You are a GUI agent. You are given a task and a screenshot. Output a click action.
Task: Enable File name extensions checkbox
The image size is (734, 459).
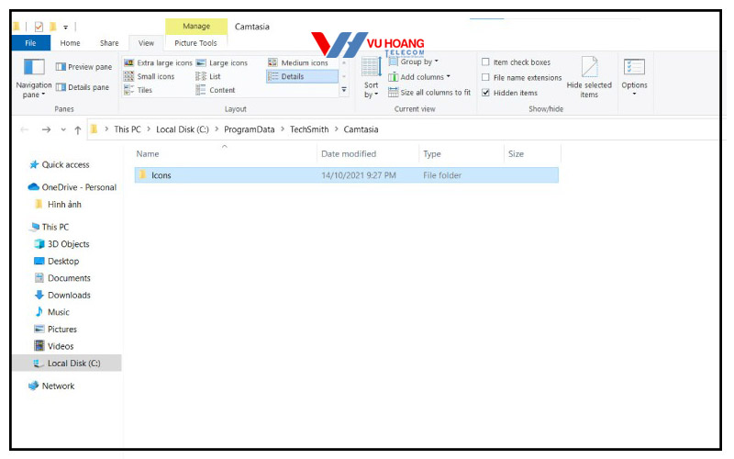486,77
